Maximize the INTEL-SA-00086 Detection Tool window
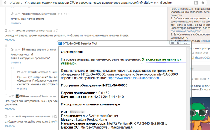Screen dimensions: 210x130 pos(178,43)
